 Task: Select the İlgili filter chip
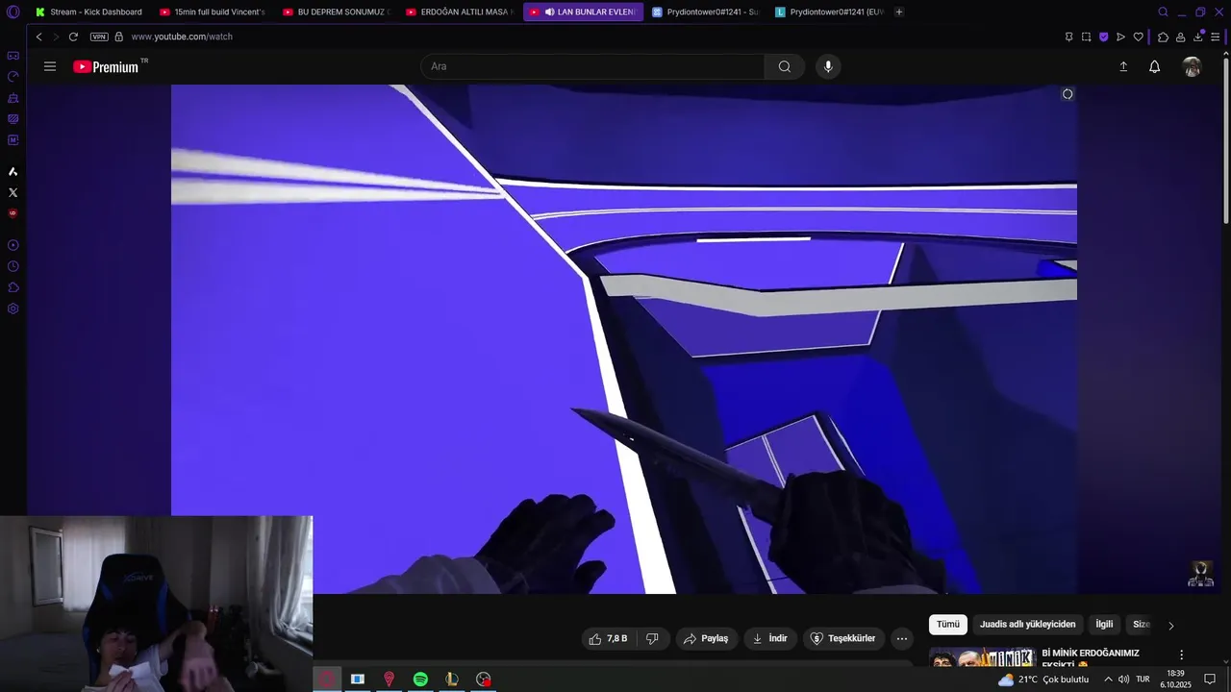point(1104,625)
